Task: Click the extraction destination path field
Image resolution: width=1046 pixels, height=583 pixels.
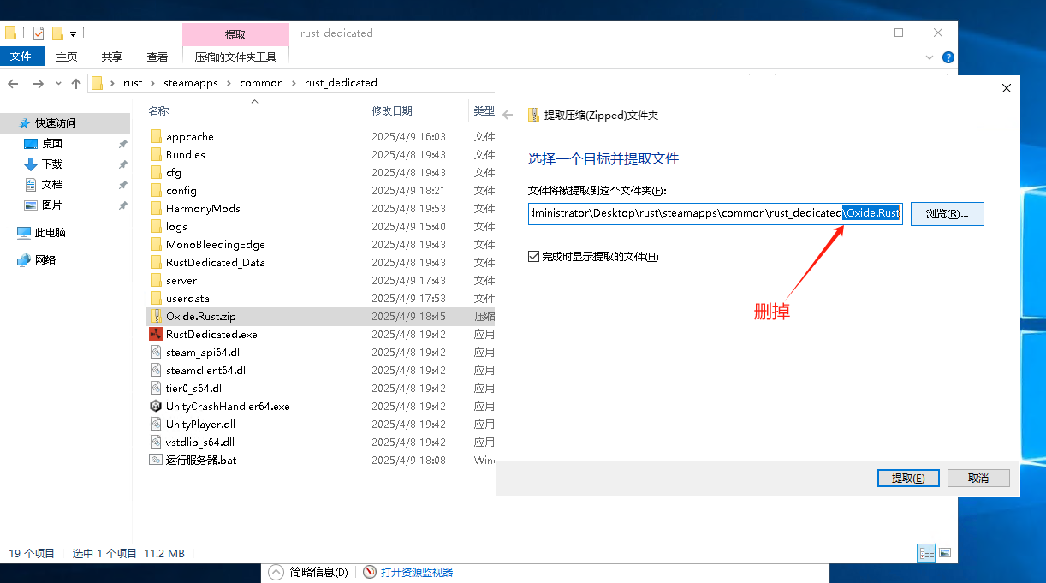Action: [716, 213]
